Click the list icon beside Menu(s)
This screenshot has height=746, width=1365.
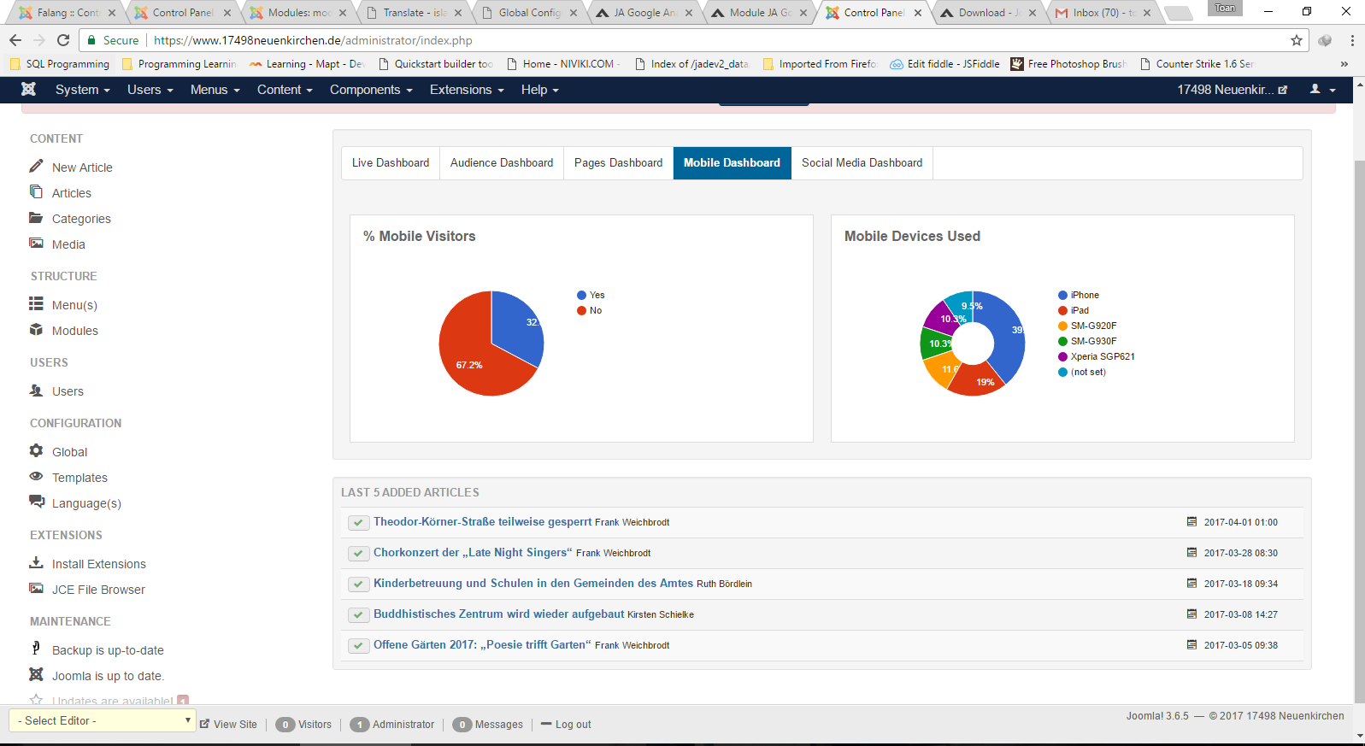(x=36, y=303)
